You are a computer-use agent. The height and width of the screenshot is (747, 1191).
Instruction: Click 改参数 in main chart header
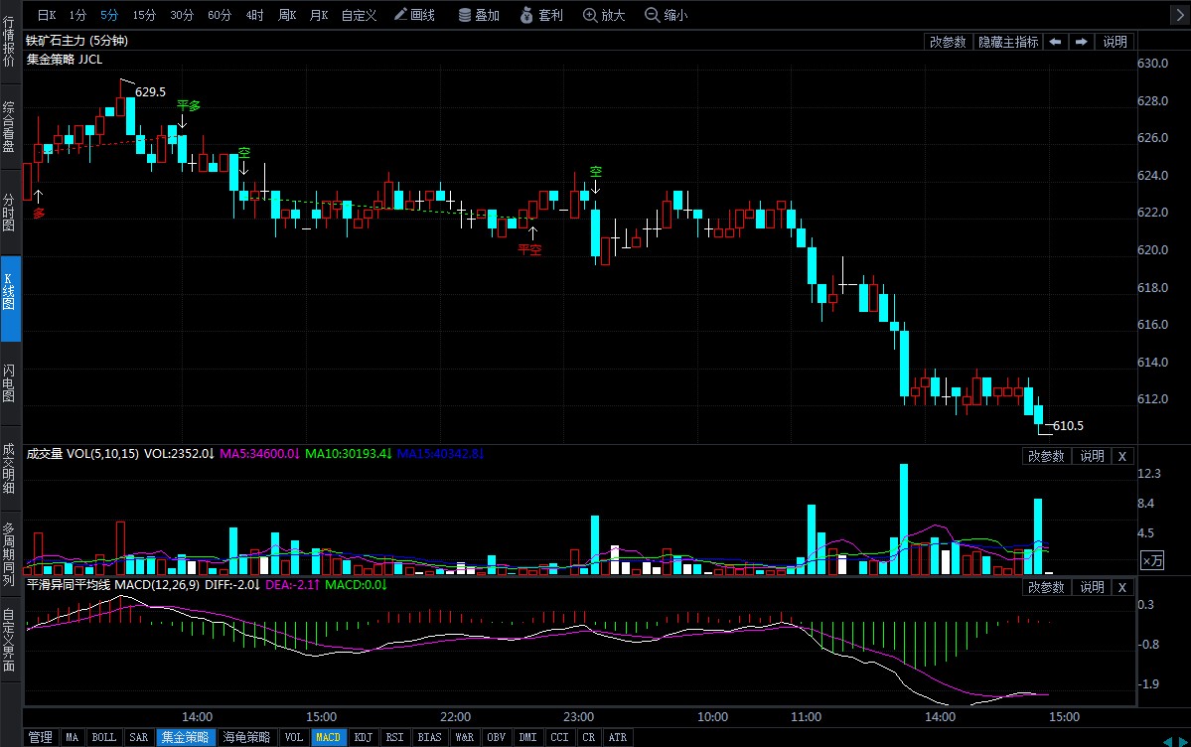pos(948,42)
